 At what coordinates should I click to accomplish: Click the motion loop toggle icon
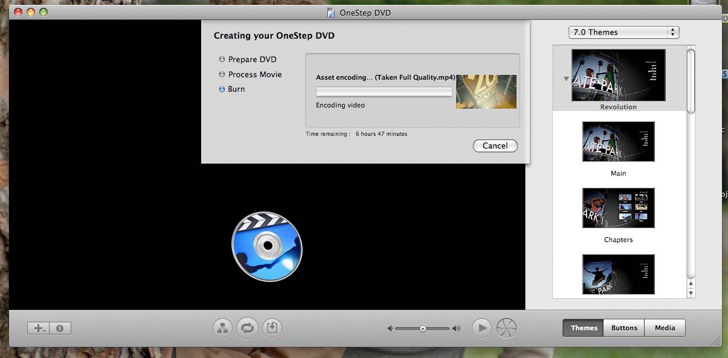[x=247, y=328]
